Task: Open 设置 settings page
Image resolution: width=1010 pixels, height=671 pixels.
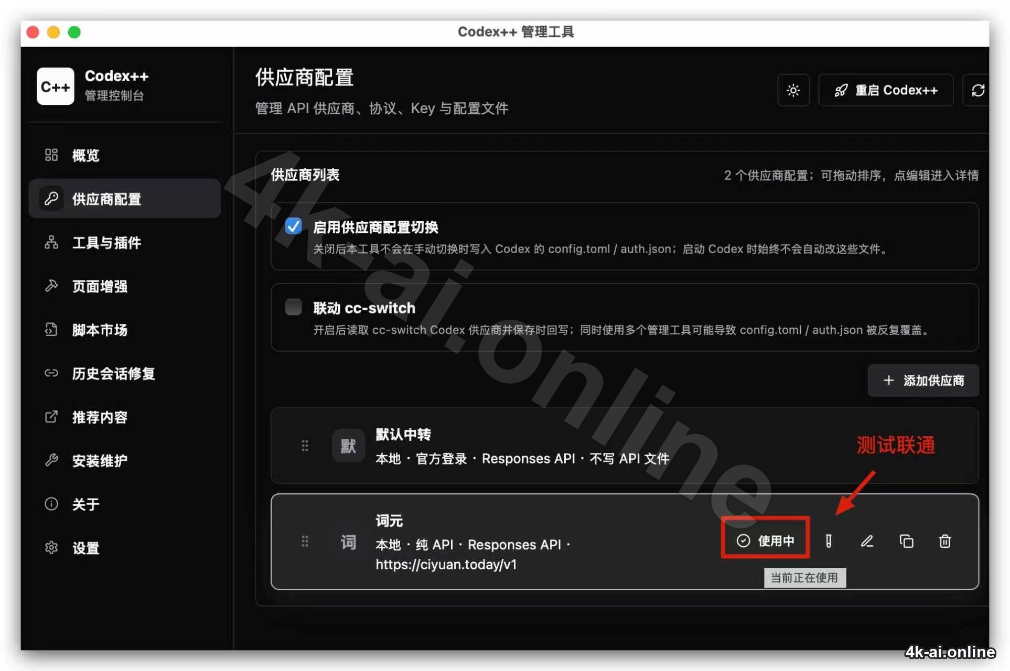Action: click(x=125, y=548)
